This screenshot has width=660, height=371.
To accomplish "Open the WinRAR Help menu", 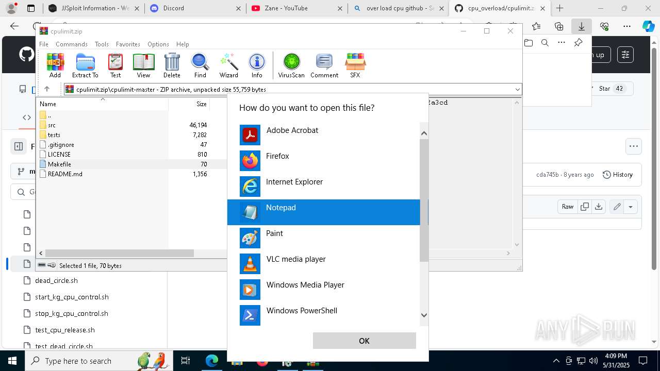I will coord(183,44).
